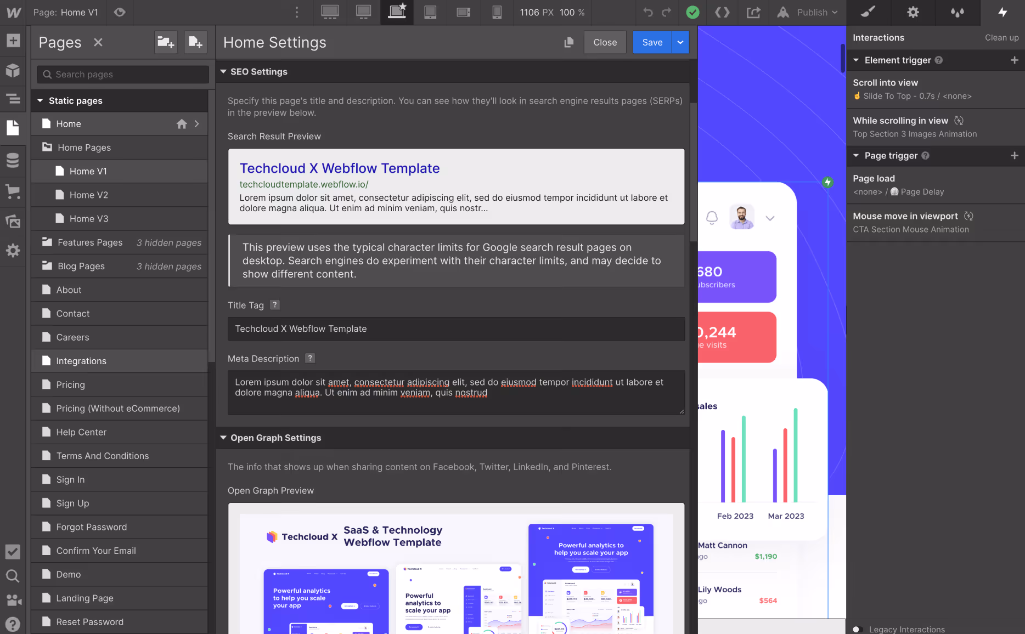Open the Assets panel
This screenshot has height=634, width=1025.
13,222
